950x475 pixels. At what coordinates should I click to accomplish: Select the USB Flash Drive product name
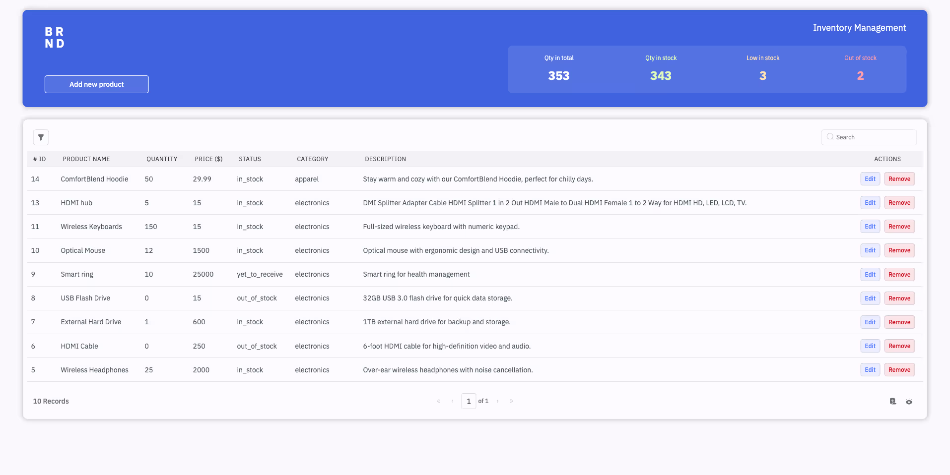click(x=85, y=298)
